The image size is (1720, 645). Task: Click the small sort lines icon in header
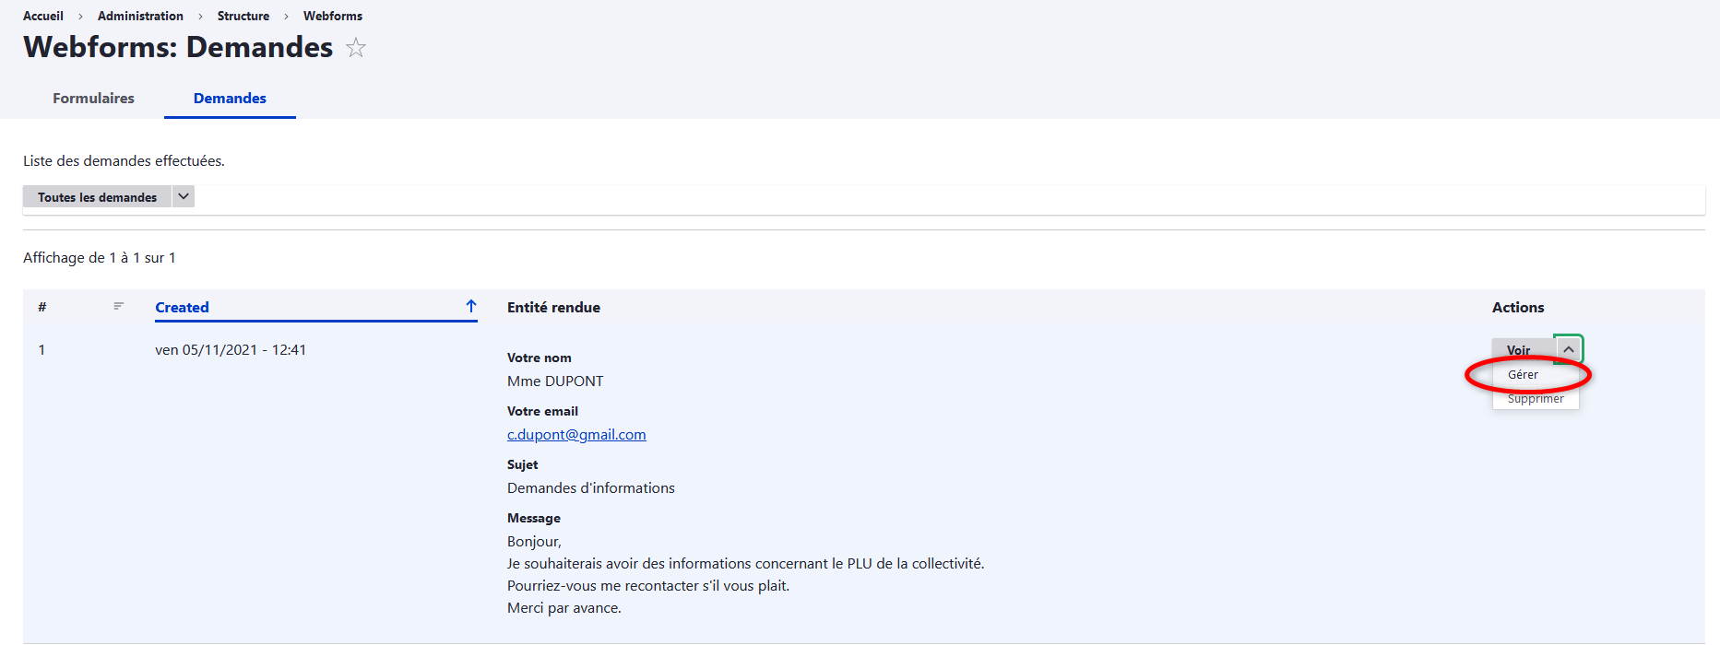(x=119, y=306)
